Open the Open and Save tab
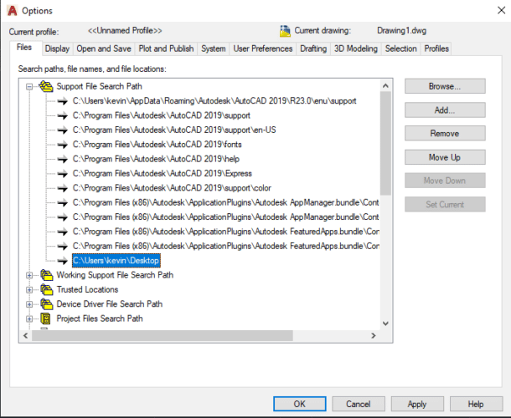This screenshot has height=418, width=511. [x=104, y=48]
